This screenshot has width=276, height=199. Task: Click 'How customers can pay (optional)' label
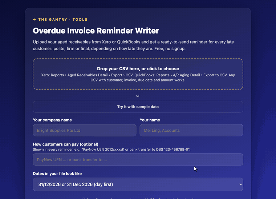65,144
